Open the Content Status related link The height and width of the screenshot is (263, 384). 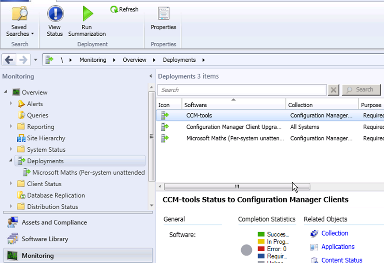click(342, 260)
